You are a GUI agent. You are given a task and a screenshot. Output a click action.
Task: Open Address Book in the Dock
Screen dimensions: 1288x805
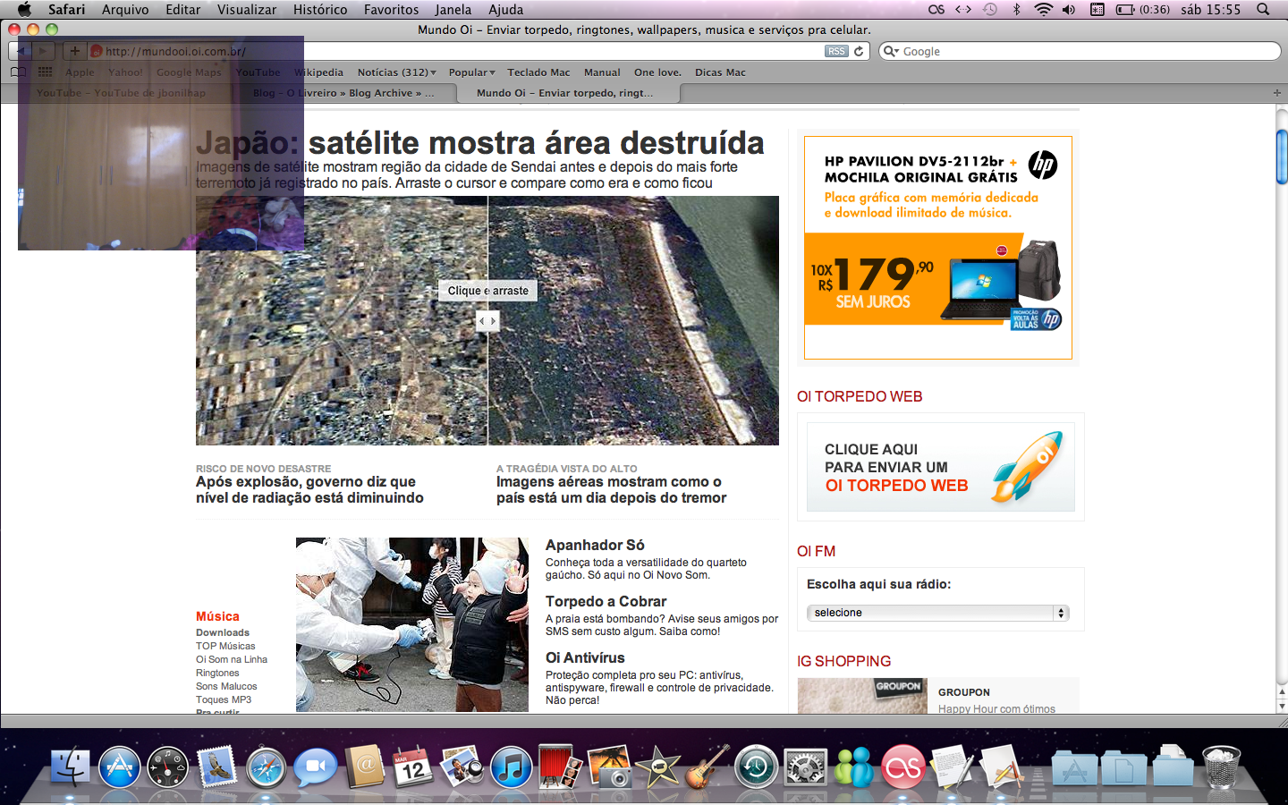tap(364, 767)
